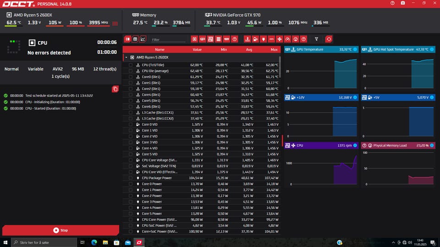Toggle the GPU sensor filter icon
Screen dimensions: 440x247
[x=202, y=39]
